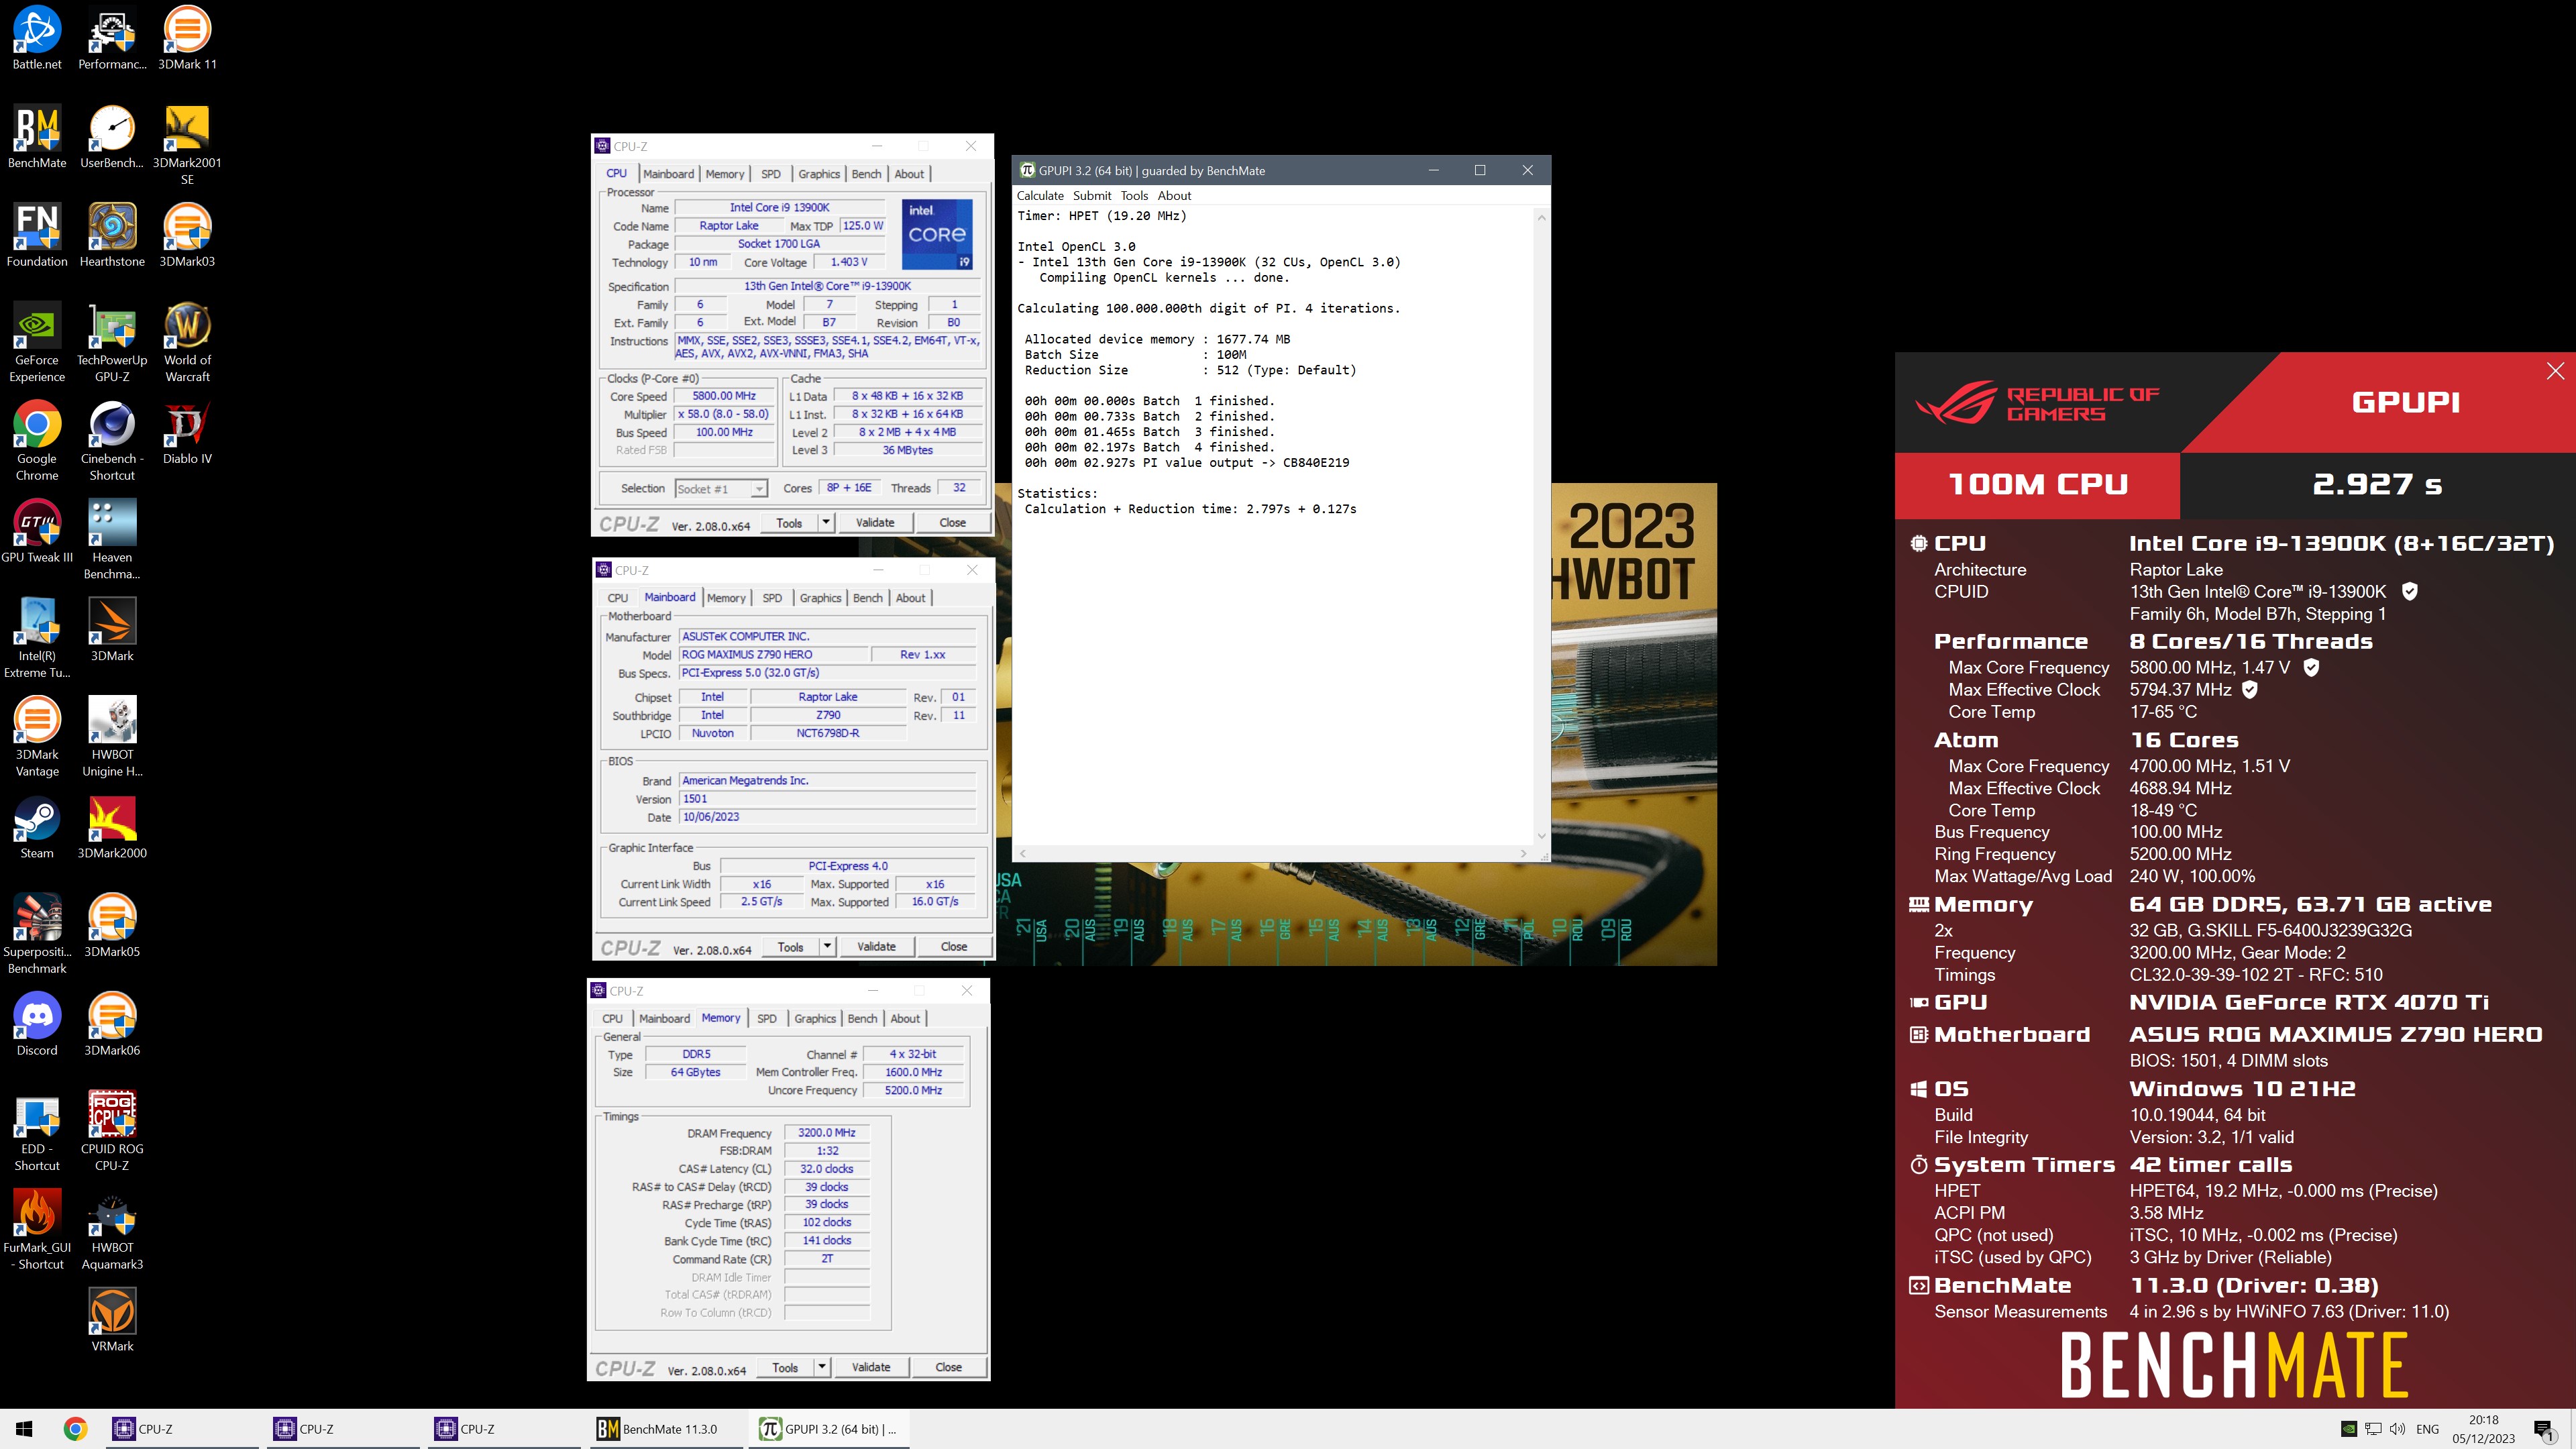Open GPU Tweak III desktop icon
The width and height of the screenshot is (2576, 1449).
pyautogui.click(x=37, y=531)
